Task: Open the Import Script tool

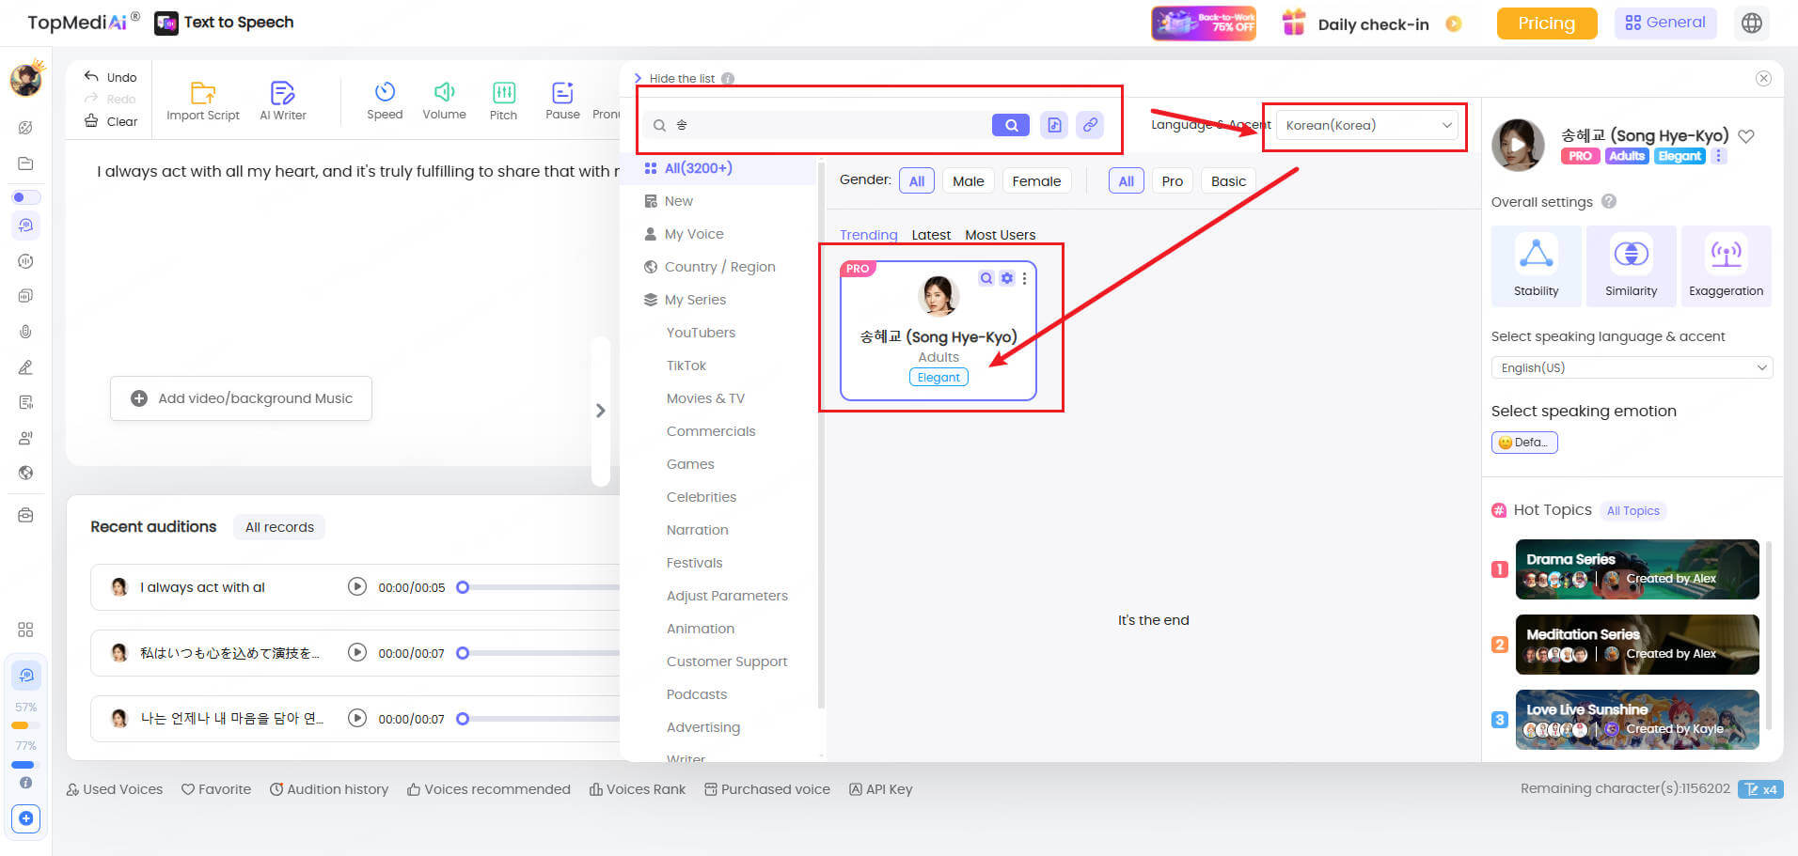Action: click(x=203, y=101)
